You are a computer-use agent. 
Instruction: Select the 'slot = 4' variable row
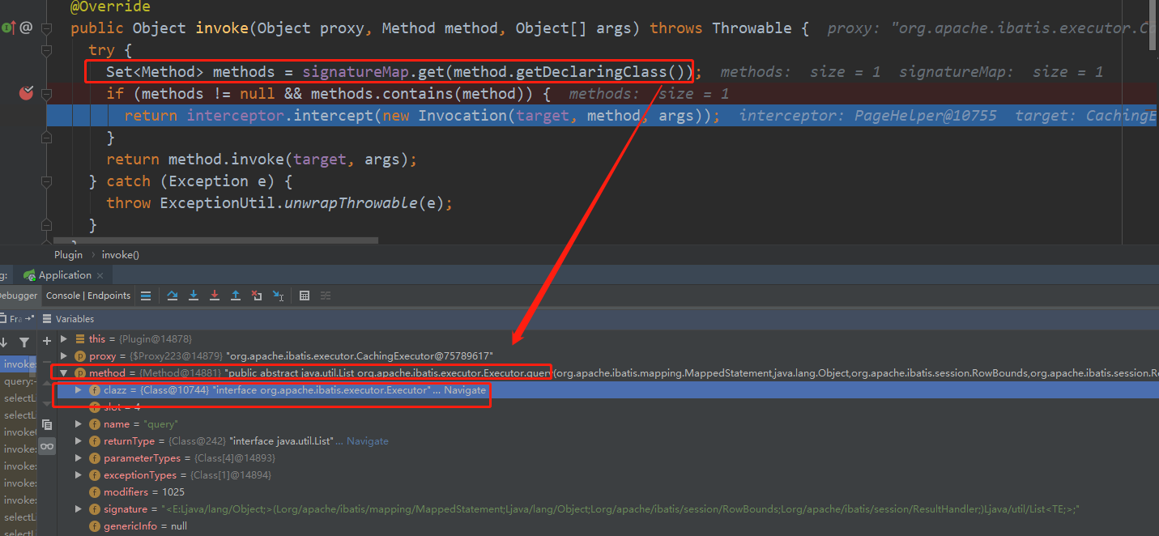pyautogui.click(x=607, y=406)
